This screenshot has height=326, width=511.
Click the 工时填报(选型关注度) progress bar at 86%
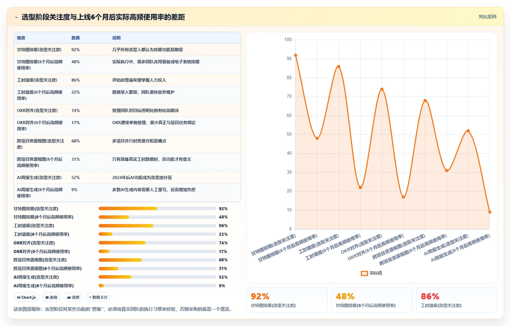coord(157,226)
